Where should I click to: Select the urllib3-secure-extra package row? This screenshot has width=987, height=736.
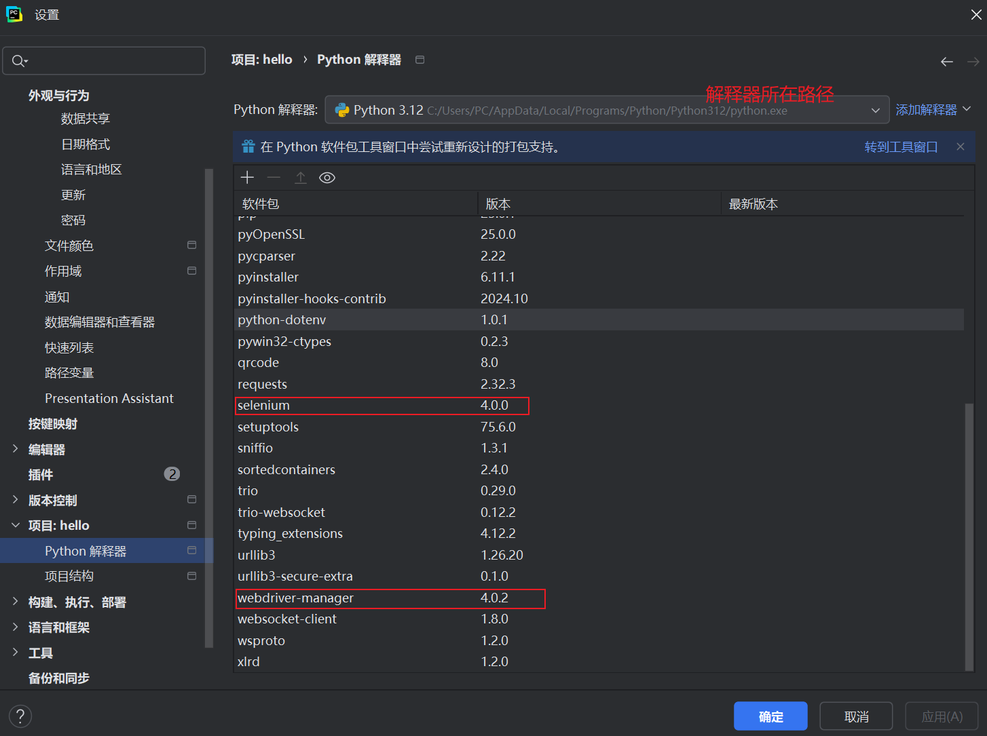click(599, 577)
